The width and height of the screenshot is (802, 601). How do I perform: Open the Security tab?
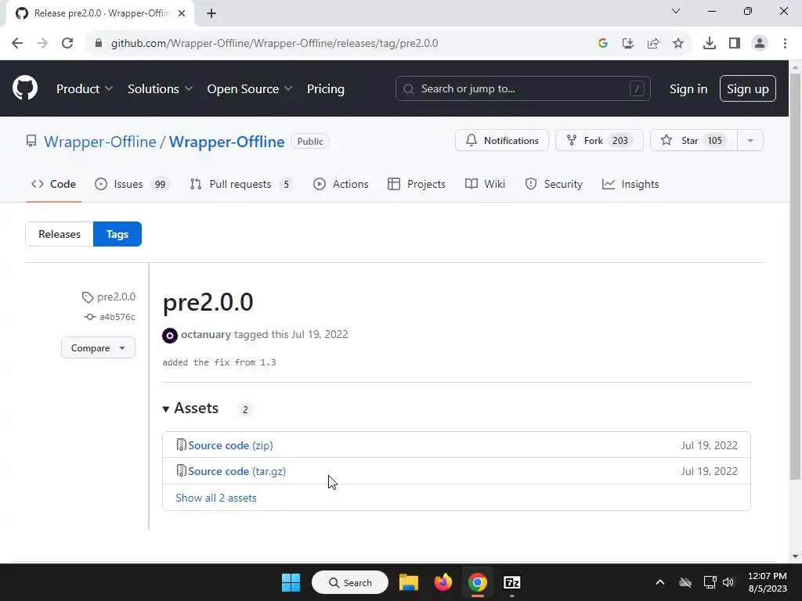point(554,184)
